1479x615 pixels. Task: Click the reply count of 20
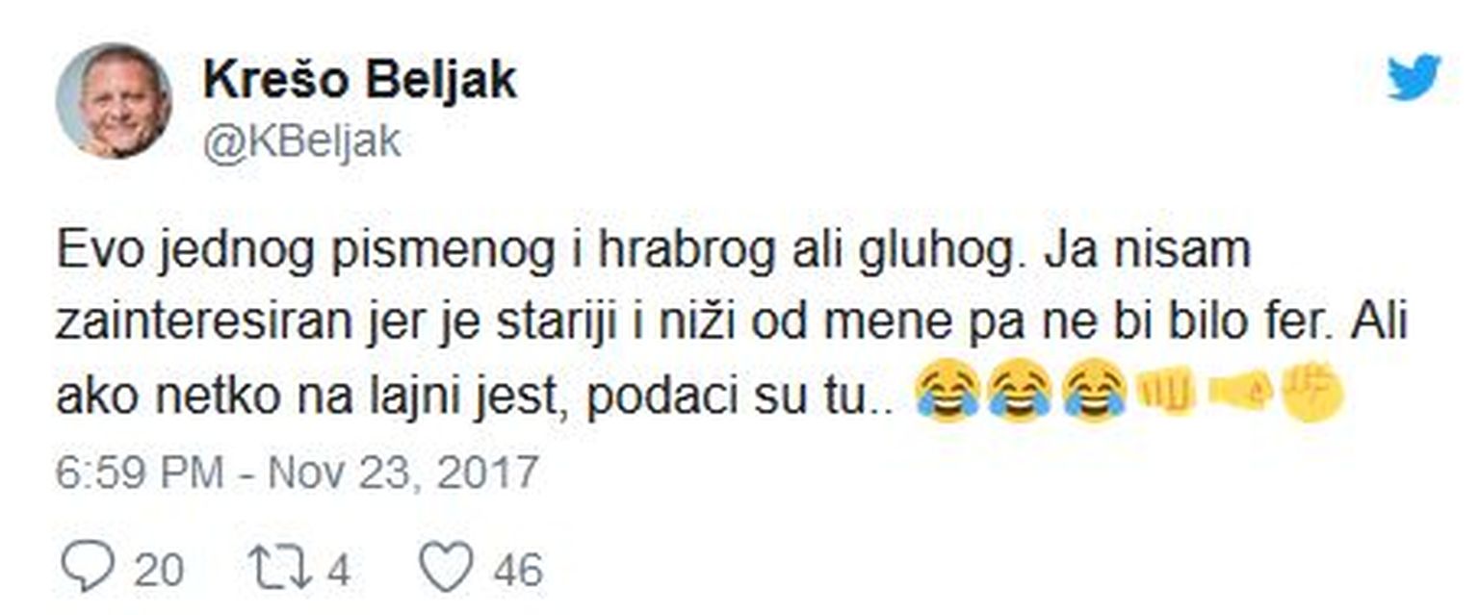158,571
